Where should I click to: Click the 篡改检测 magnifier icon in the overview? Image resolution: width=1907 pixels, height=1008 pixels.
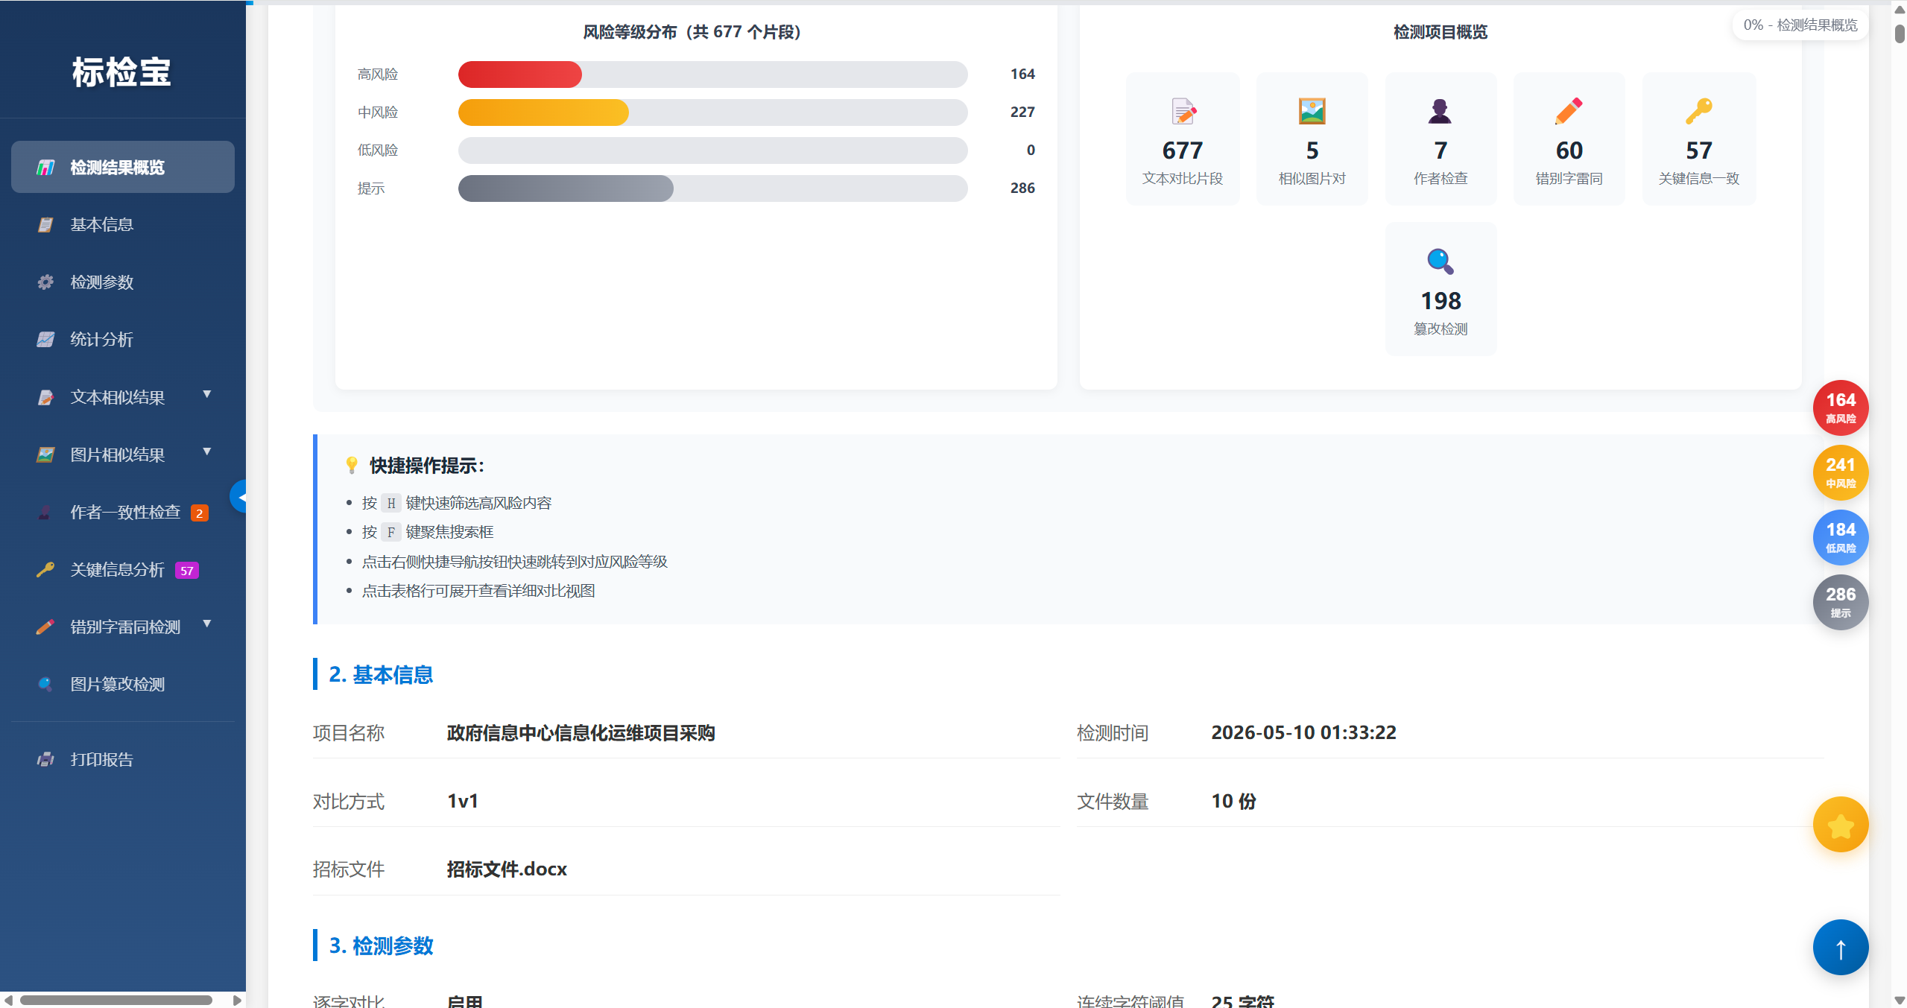pyautogui.click(x=1440, y=261)
